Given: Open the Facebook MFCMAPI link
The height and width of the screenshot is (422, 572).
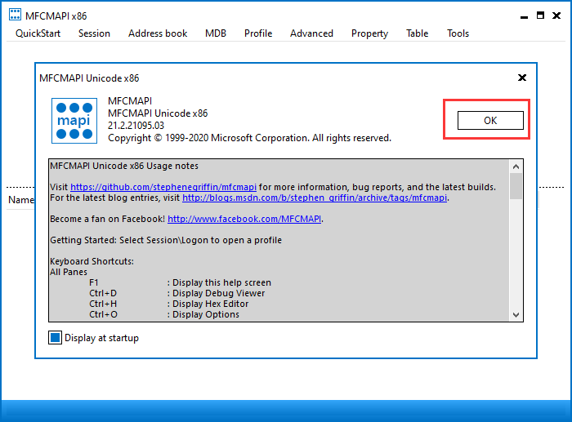Looking at the screenshot, I should pyautogui.click(x=244, y=219).
